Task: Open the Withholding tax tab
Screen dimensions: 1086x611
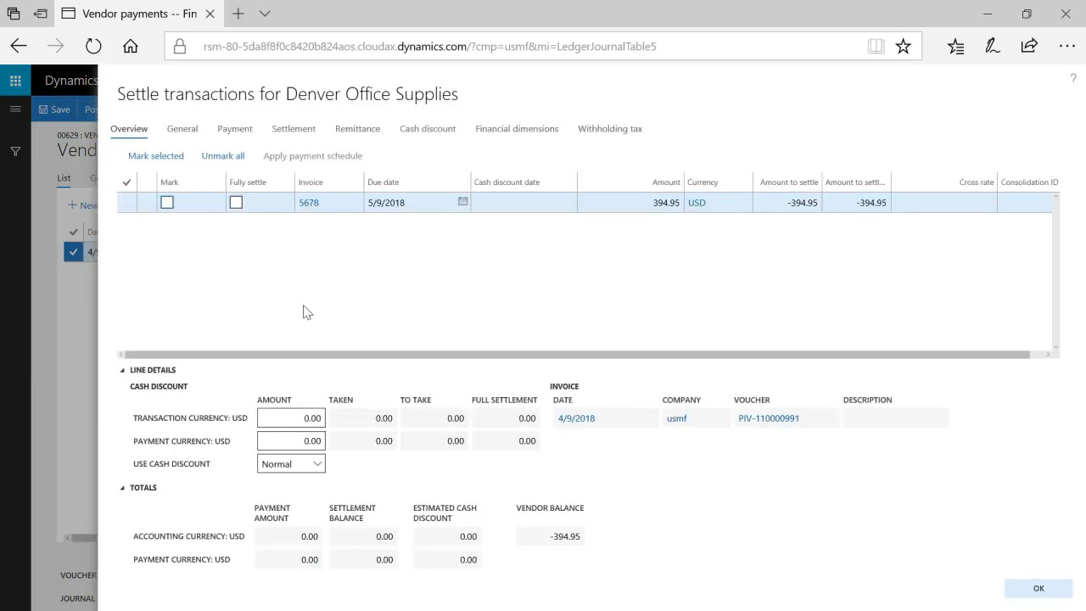Action: [x=610, y=129]
